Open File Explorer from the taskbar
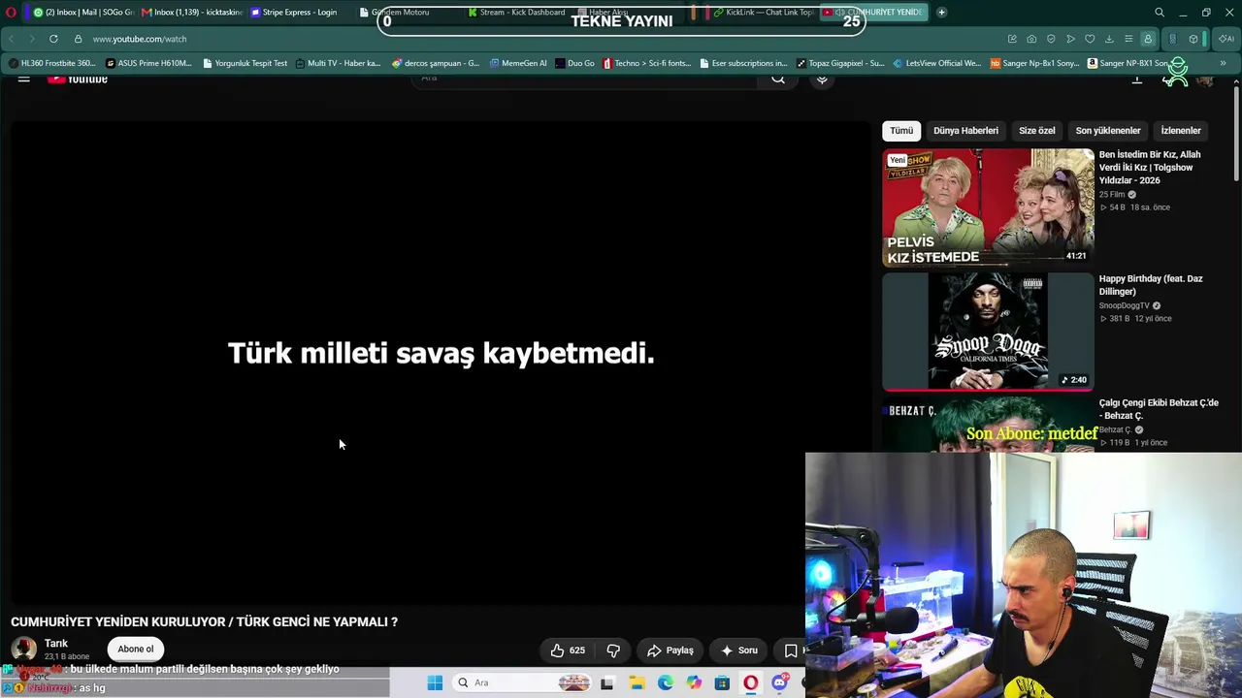Viewport: 1242px width, 698px height. click(x=637, y=683)
